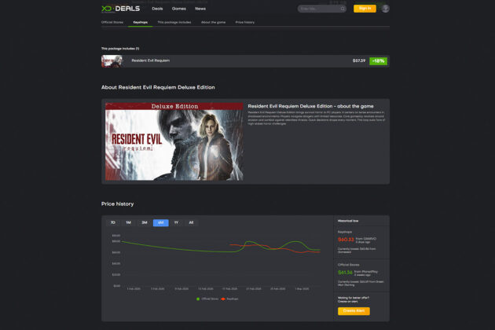Toggle Official Stores series in chart legend
This screenshot has width=495, height=330.
click(x=207, y=299)
